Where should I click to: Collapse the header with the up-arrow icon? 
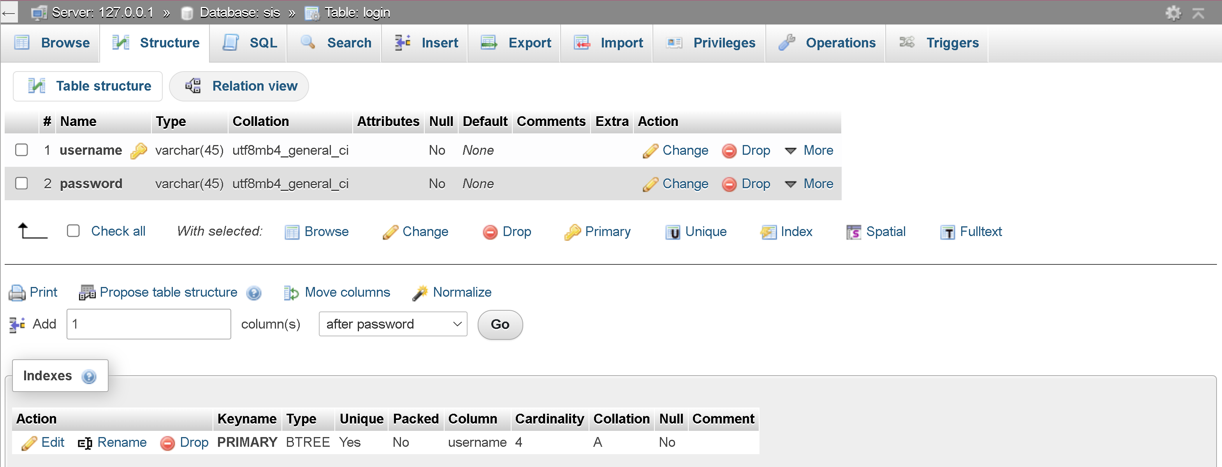pyautogui.click(x=1198, y=13)
